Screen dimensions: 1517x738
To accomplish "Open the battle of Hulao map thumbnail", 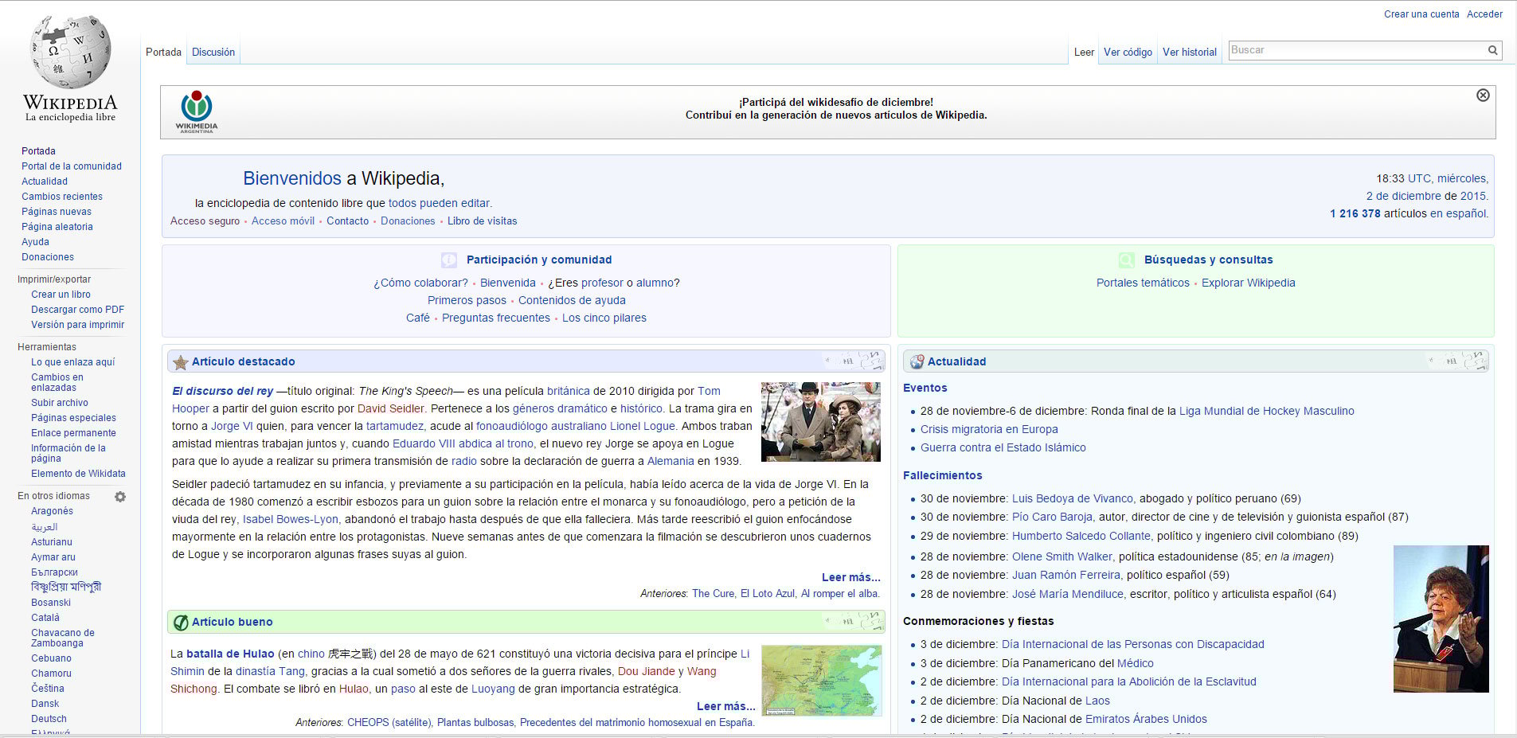I will pyautogui.click(x=822, y=681).
